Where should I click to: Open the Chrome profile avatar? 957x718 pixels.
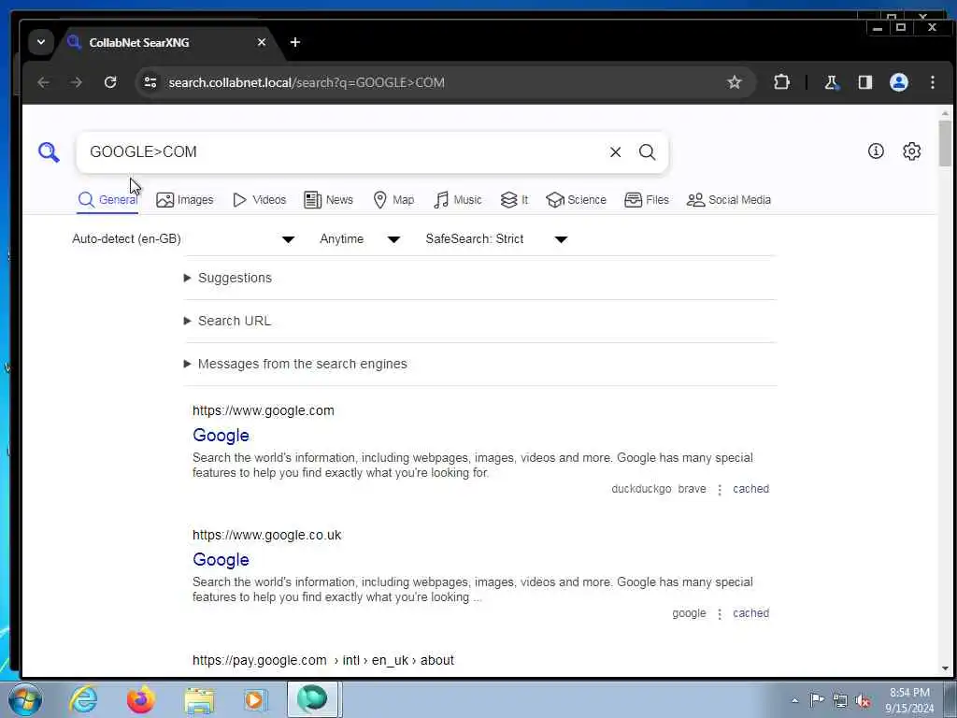(x=899, y=82)
